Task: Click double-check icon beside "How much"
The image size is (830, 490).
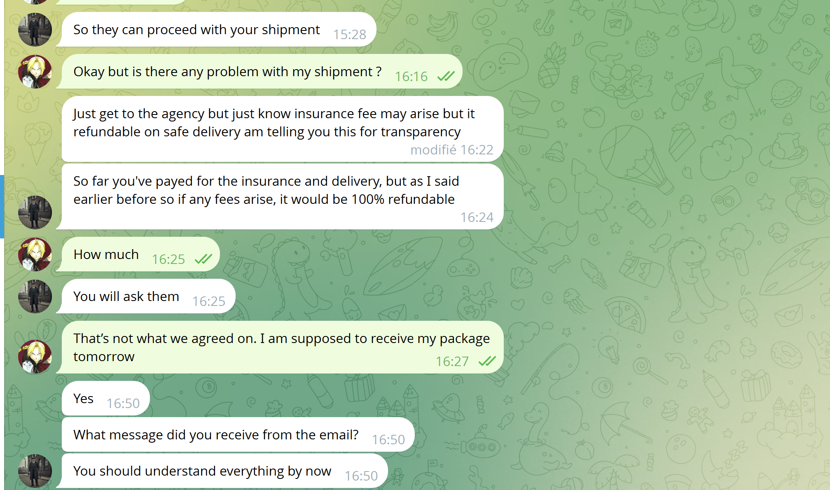Action: 203,259
